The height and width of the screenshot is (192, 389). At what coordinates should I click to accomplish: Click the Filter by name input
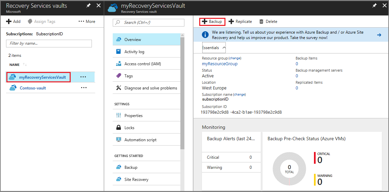[x=49, y=43]
